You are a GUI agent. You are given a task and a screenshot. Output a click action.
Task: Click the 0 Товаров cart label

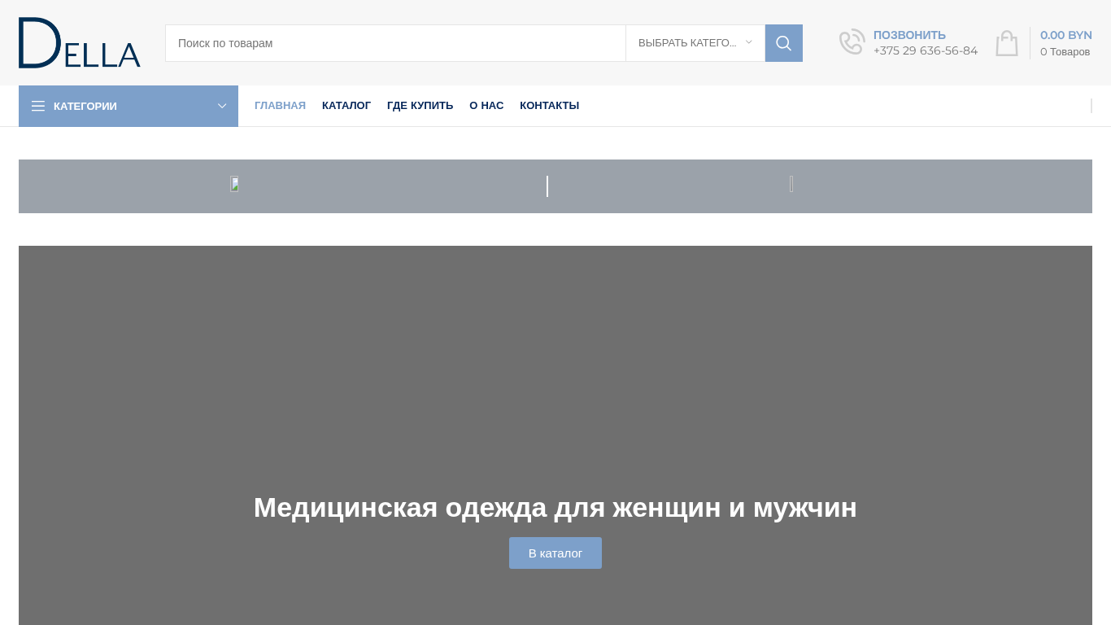pos(1065,52)
